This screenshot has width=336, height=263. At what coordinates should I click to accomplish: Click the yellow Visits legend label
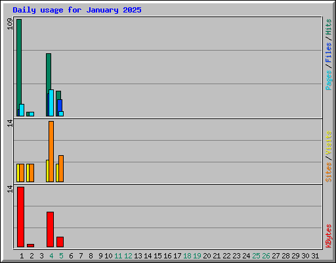(328, 143)
